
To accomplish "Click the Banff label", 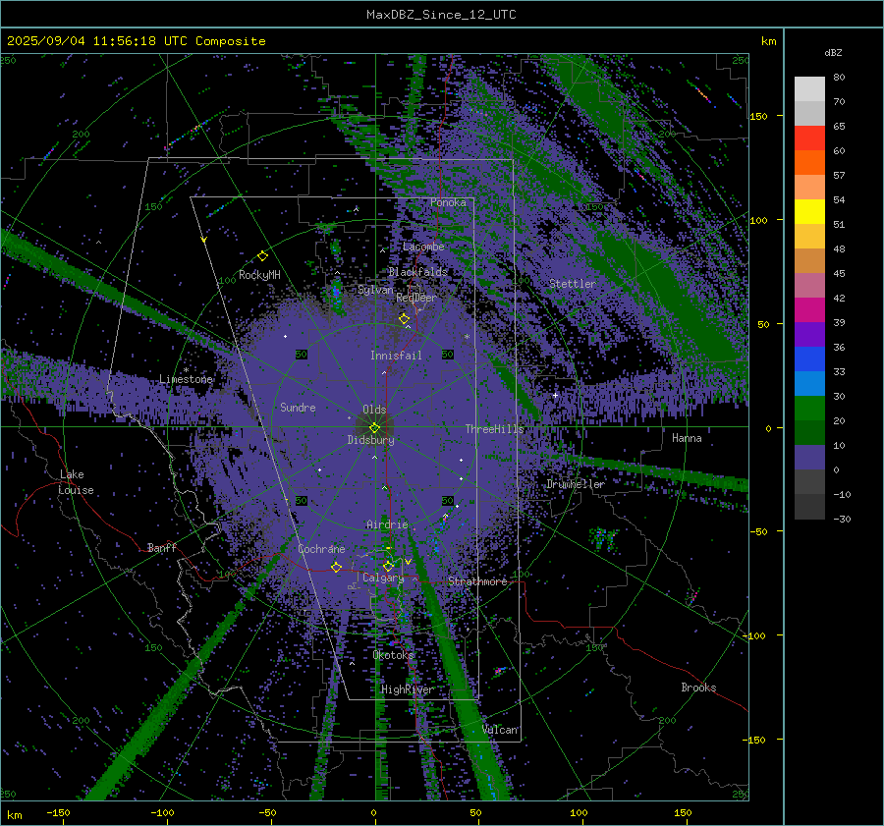I will [x=162, y=547].
